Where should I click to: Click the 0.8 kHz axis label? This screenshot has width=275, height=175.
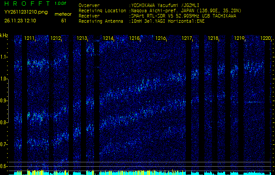(3, 122)
